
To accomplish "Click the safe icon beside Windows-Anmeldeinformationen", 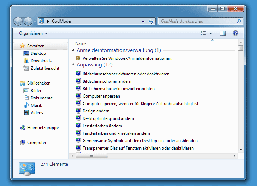I will pyautogui.click(x=78, y=58).
